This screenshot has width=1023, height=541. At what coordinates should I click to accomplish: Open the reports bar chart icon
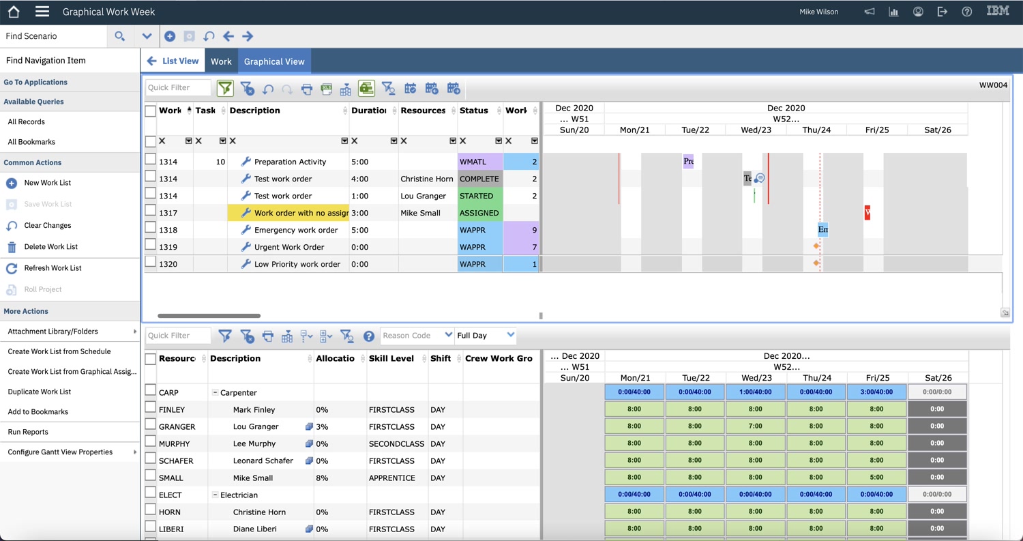(893, 12)
